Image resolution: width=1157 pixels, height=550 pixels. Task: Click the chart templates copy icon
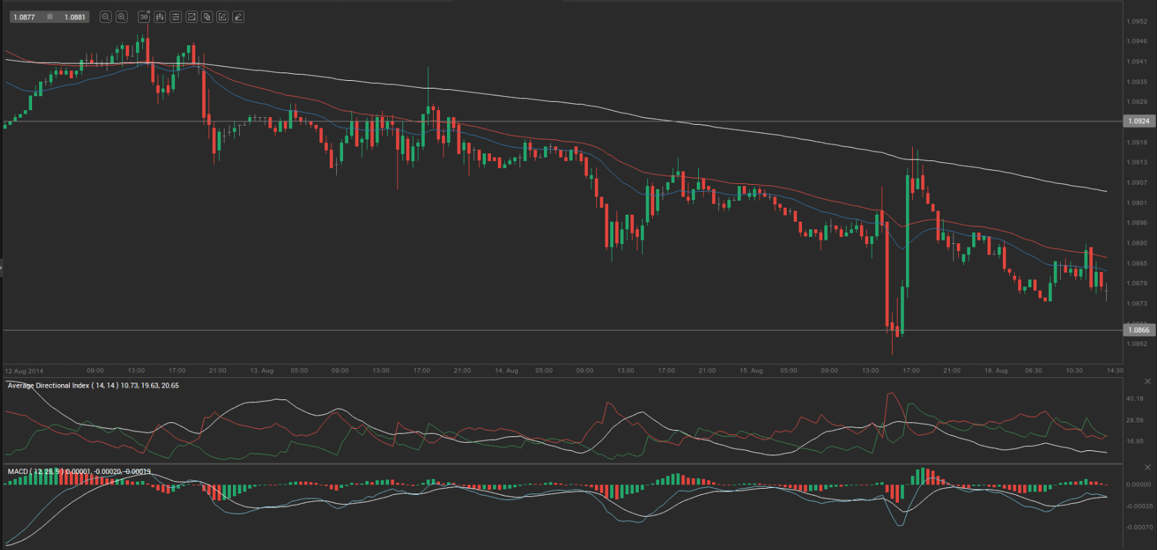click(x=207, y=17)
